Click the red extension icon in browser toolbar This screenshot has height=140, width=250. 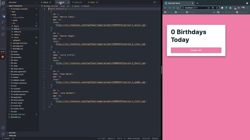coord(235,8)
